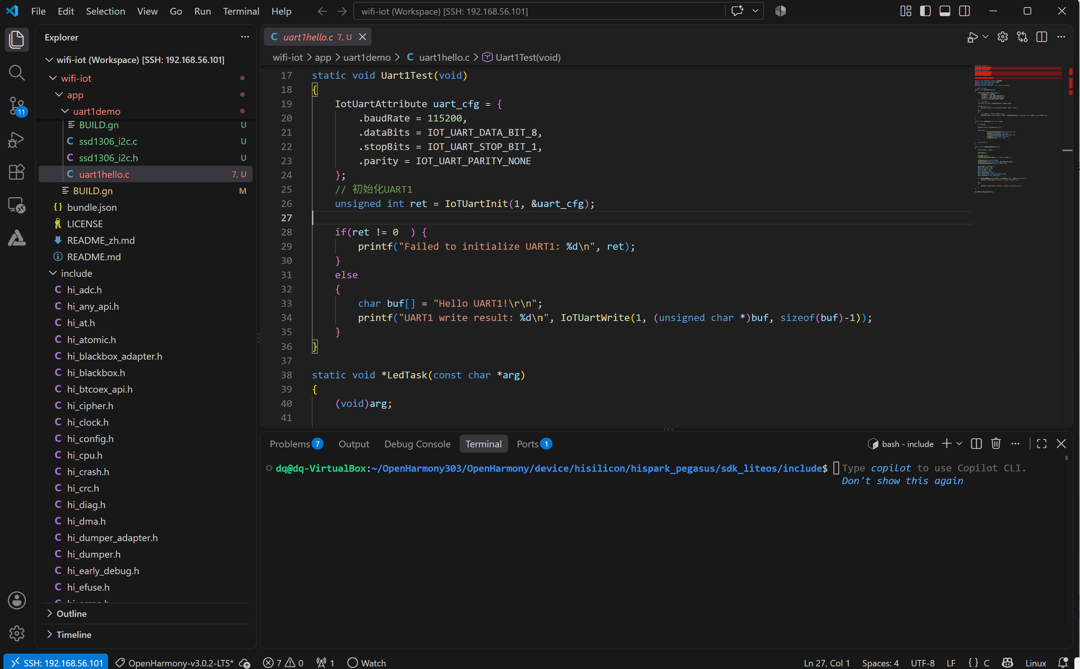
Task: Open Copilot chat icon in title bar
Action: click(737, 11)
